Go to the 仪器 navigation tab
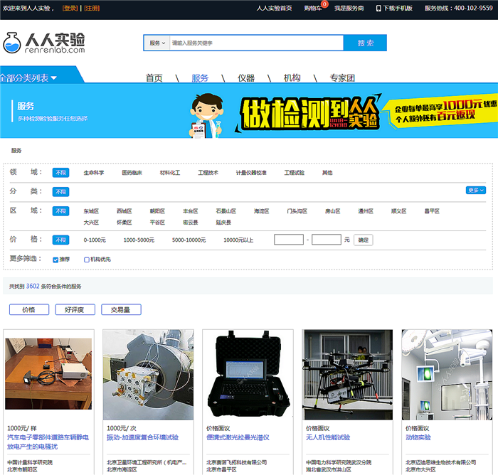Viewport: 498px width, 475px height. pos(246,78)
